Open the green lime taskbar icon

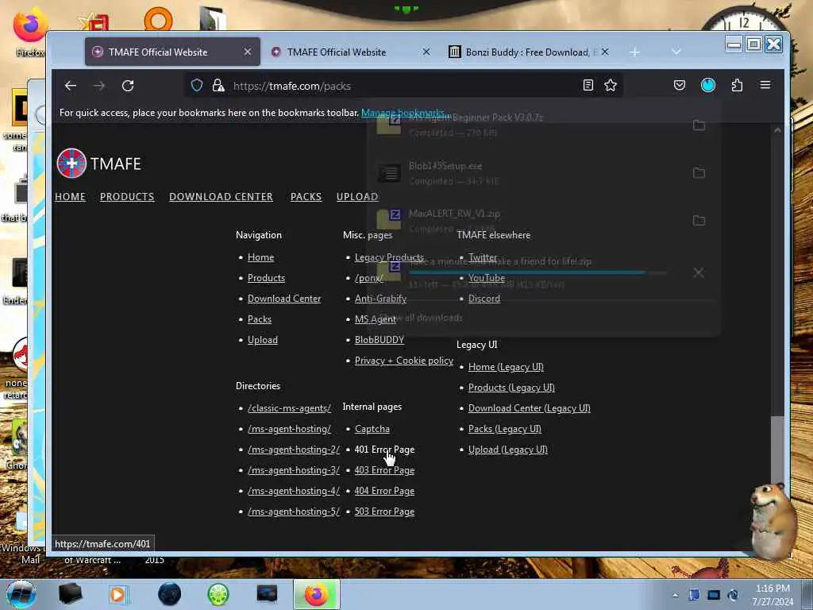tap(218, 594)
